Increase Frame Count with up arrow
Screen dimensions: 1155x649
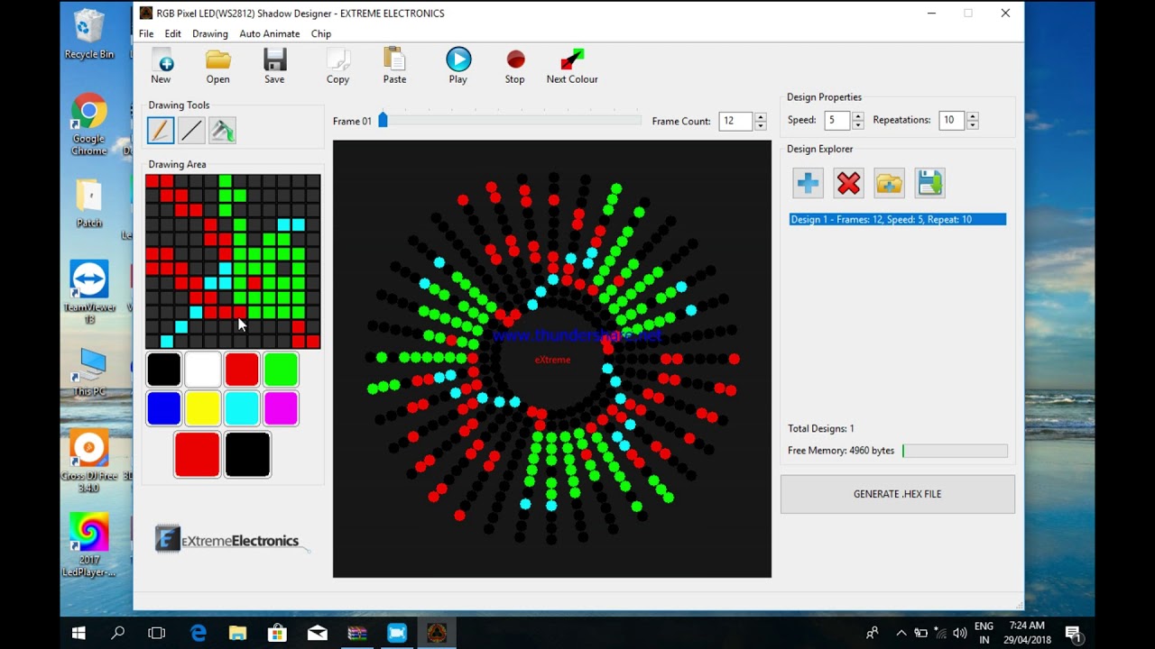coord(761,116)
